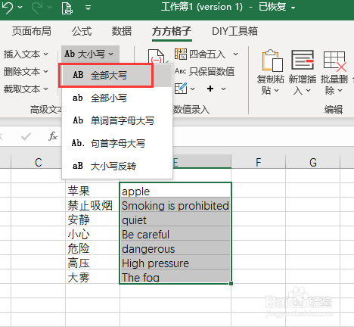354x327 pixels.
Task: Click the 新增插入 icon
Action: (303, 60)
